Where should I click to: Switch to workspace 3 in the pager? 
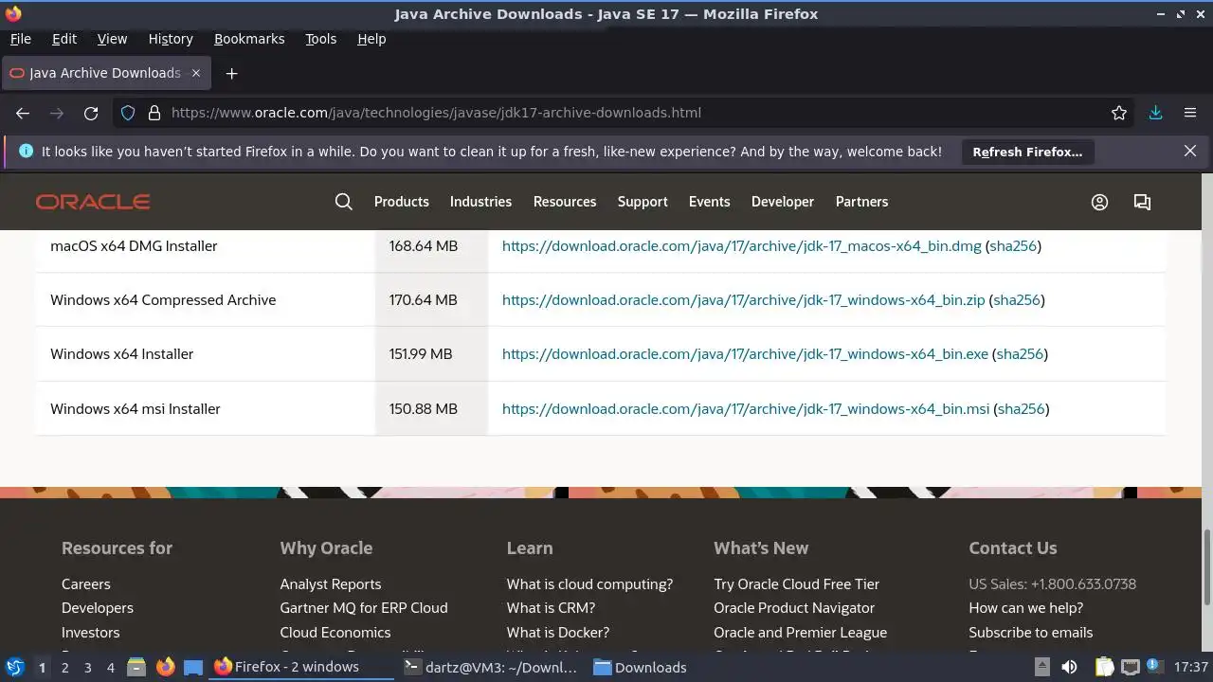coord(87,668)
